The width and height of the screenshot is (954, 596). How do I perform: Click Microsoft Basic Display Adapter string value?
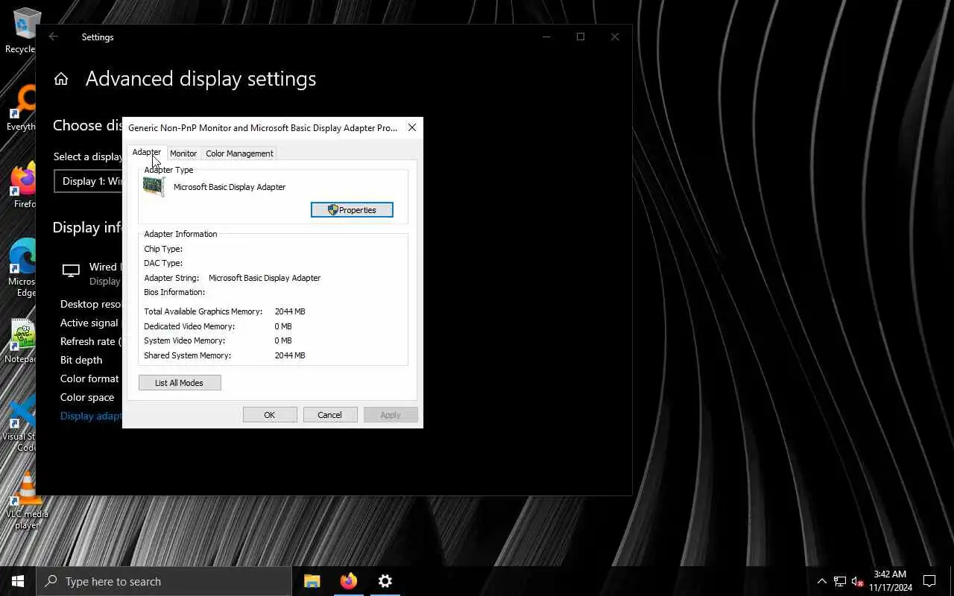pos(265,278)
